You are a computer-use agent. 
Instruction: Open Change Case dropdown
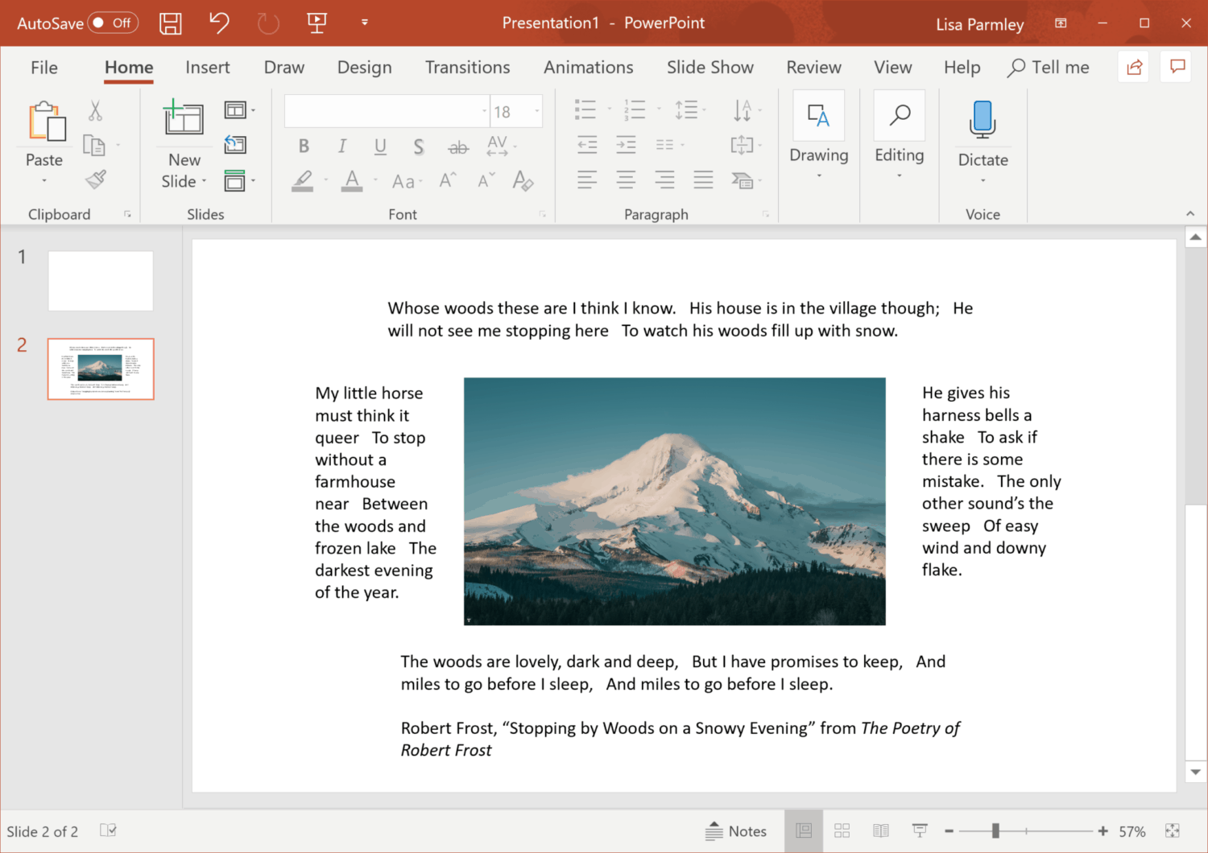coord(407,181)
